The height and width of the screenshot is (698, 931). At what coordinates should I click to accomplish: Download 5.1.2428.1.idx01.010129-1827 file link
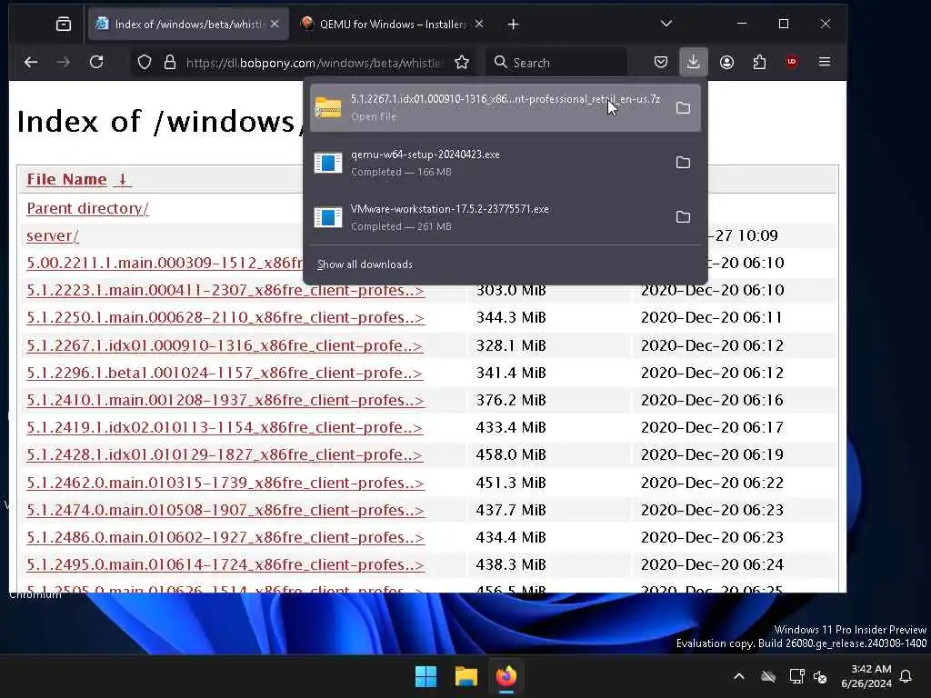[x=225, y=454]
